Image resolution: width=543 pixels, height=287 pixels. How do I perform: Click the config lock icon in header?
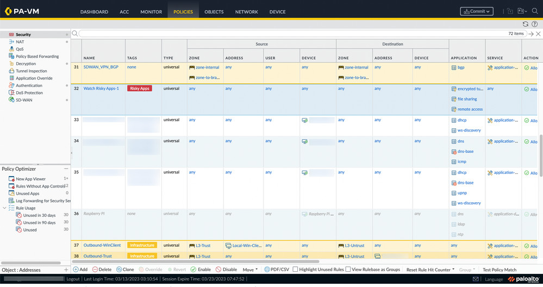[510, 11]
